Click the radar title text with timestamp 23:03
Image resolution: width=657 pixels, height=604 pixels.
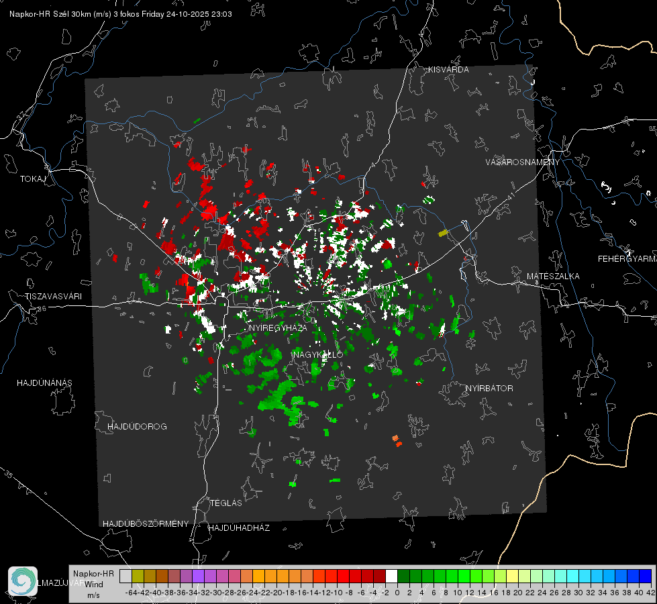[x=121, y=14]
